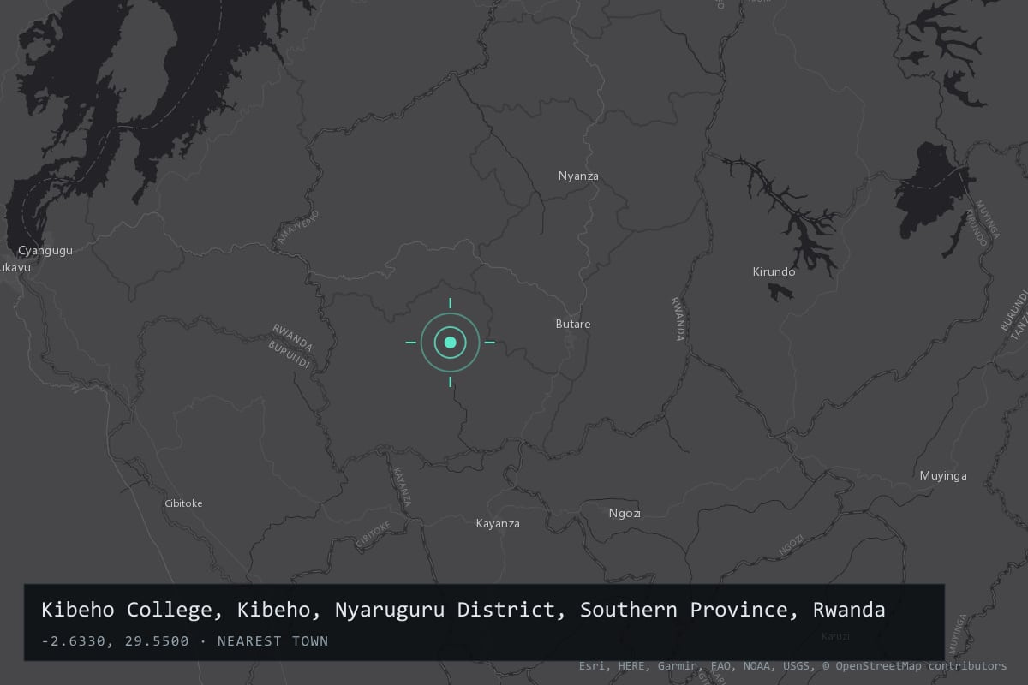The image size is (1028, 685).
Task: Click the Kibeho College address title
Action: pyautogui.click(x=463, y=610)
